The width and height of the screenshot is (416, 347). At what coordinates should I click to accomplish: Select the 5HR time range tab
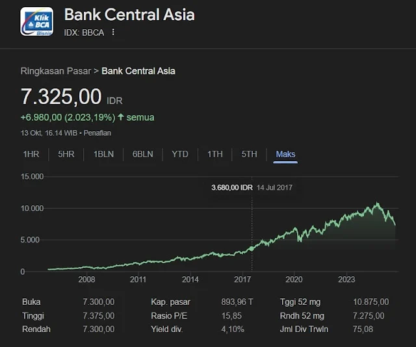66,154
